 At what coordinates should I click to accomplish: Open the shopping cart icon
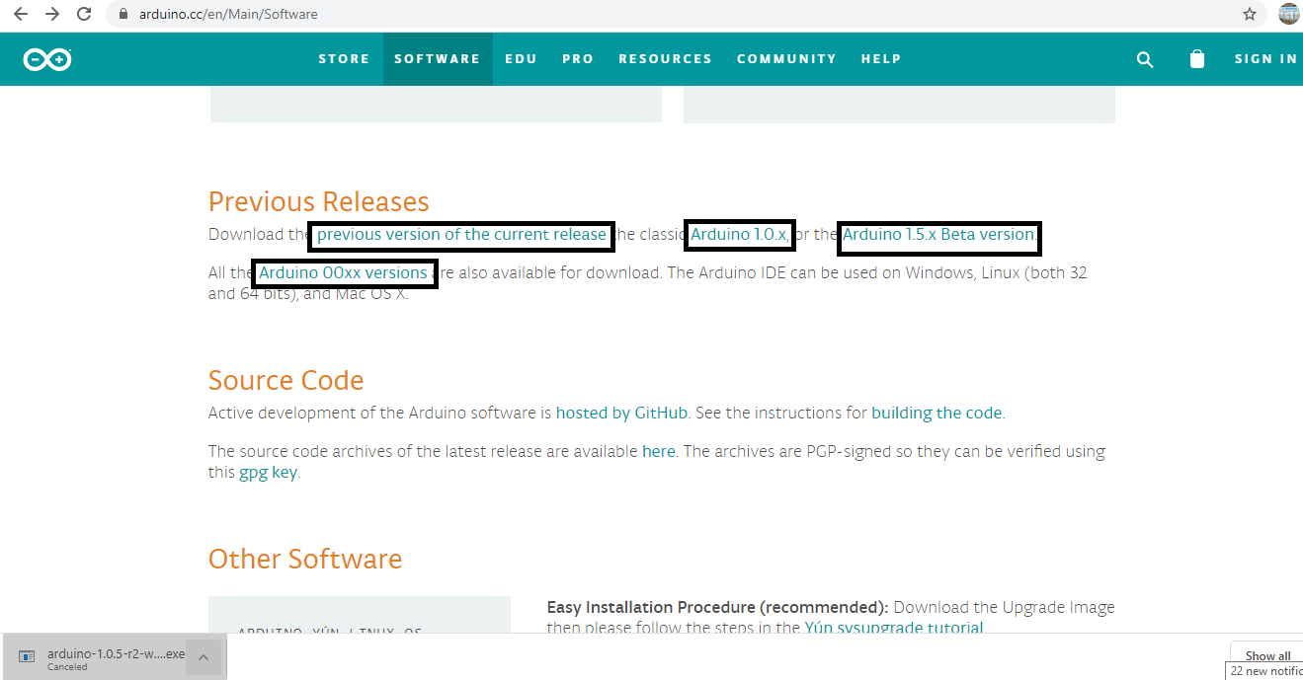(1196, 59)
